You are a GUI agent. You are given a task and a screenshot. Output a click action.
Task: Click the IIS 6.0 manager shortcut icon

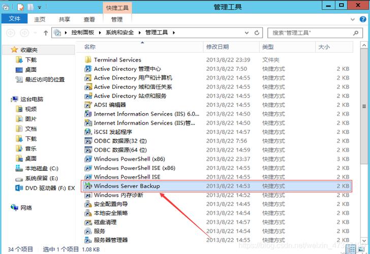[88, 114]
